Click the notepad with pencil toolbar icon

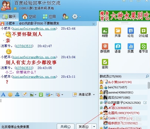pos(24,94)
